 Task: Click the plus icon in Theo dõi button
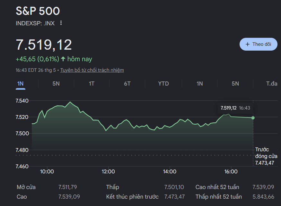[x=248, y=44]
